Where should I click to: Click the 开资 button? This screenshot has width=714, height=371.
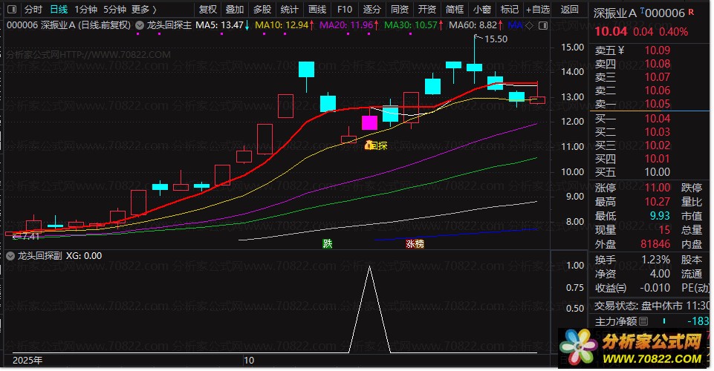(427, 9)
